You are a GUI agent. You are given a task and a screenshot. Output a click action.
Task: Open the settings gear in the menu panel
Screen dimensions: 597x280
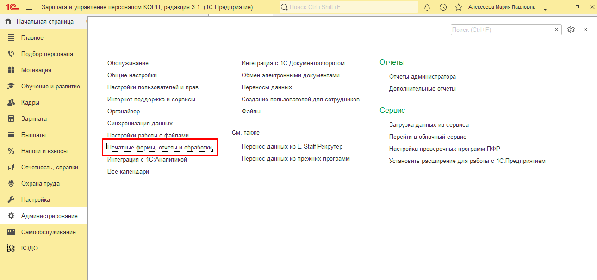pyautogui.click(x=571, y=30)
